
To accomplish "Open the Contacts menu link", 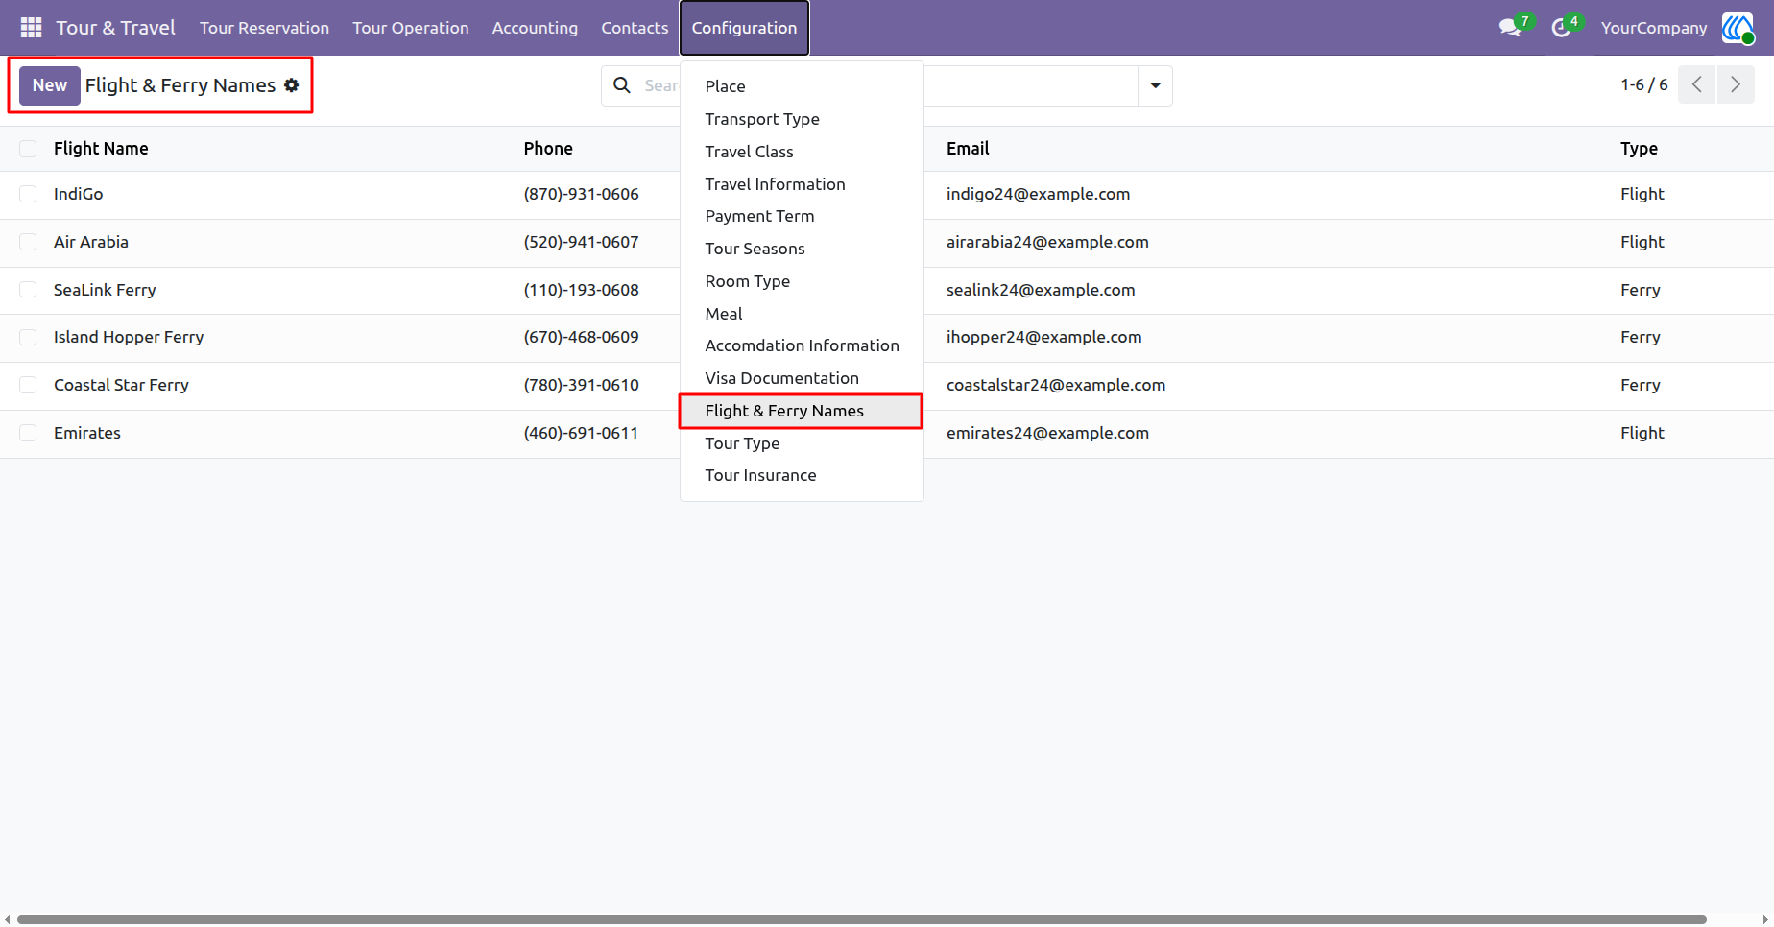I will pos(635,28).
